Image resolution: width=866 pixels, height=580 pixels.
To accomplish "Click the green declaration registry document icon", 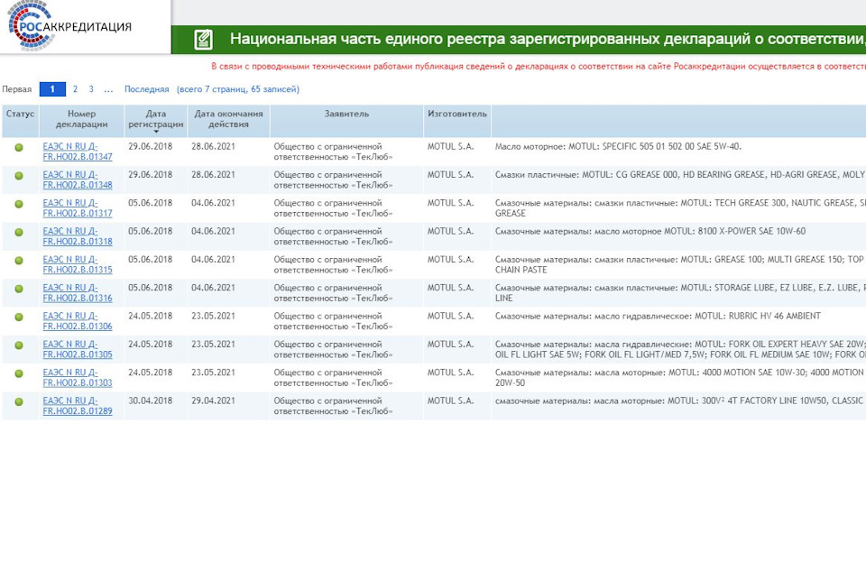I will pyautogui.click(x=203, y=39).
